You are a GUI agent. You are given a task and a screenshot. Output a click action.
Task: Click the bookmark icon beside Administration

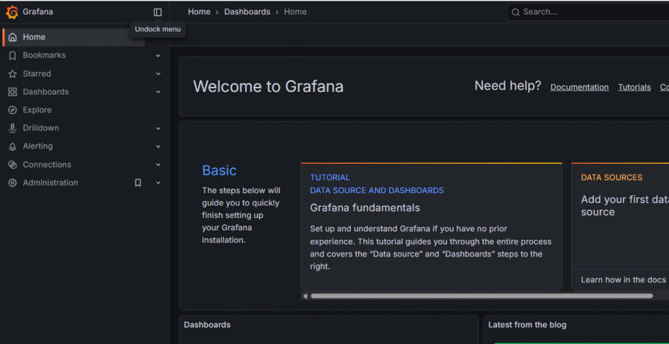click(138, 183)
